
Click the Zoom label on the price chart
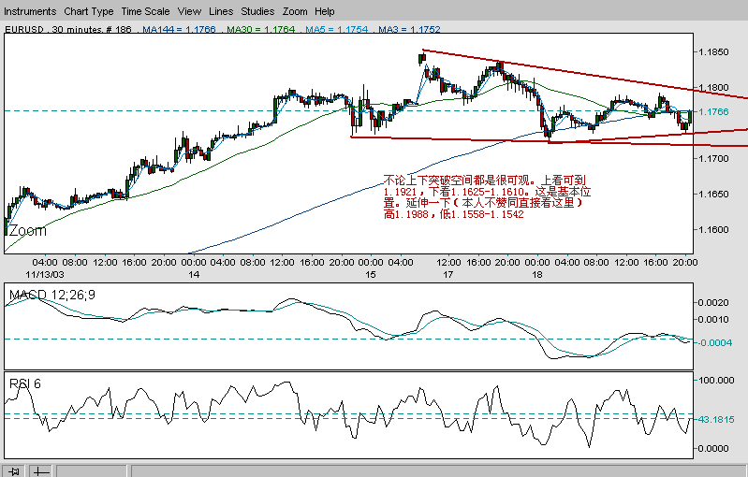[28, 231]
